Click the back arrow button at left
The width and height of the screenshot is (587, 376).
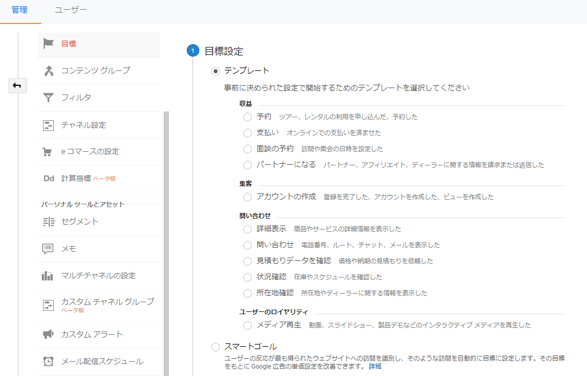[x=18, y=86]
